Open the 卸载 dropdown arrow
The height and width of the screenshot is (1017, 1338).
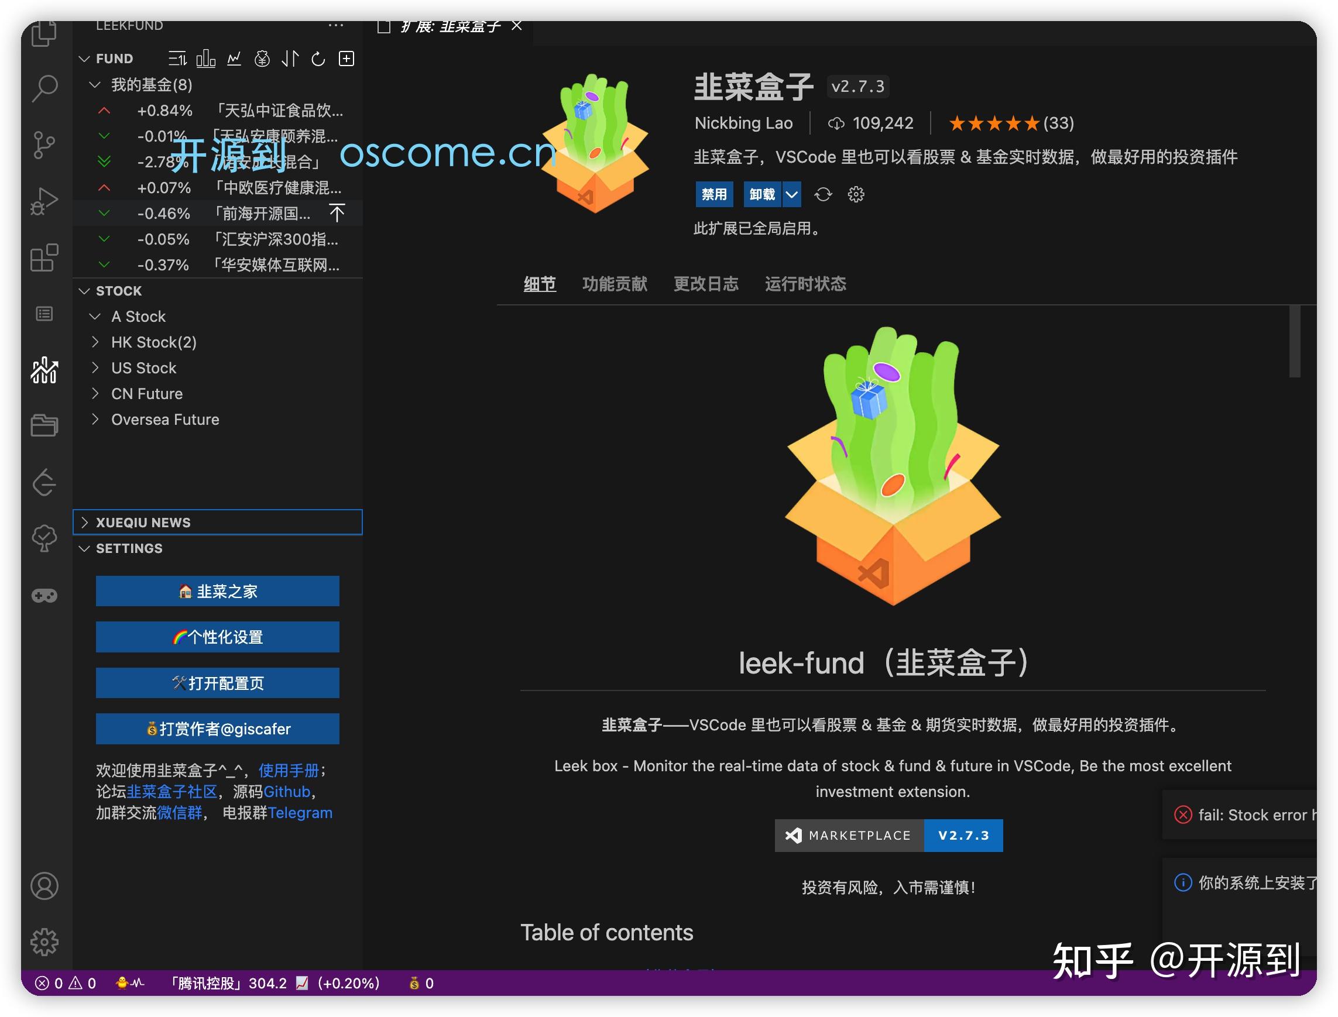pos(791,194)
